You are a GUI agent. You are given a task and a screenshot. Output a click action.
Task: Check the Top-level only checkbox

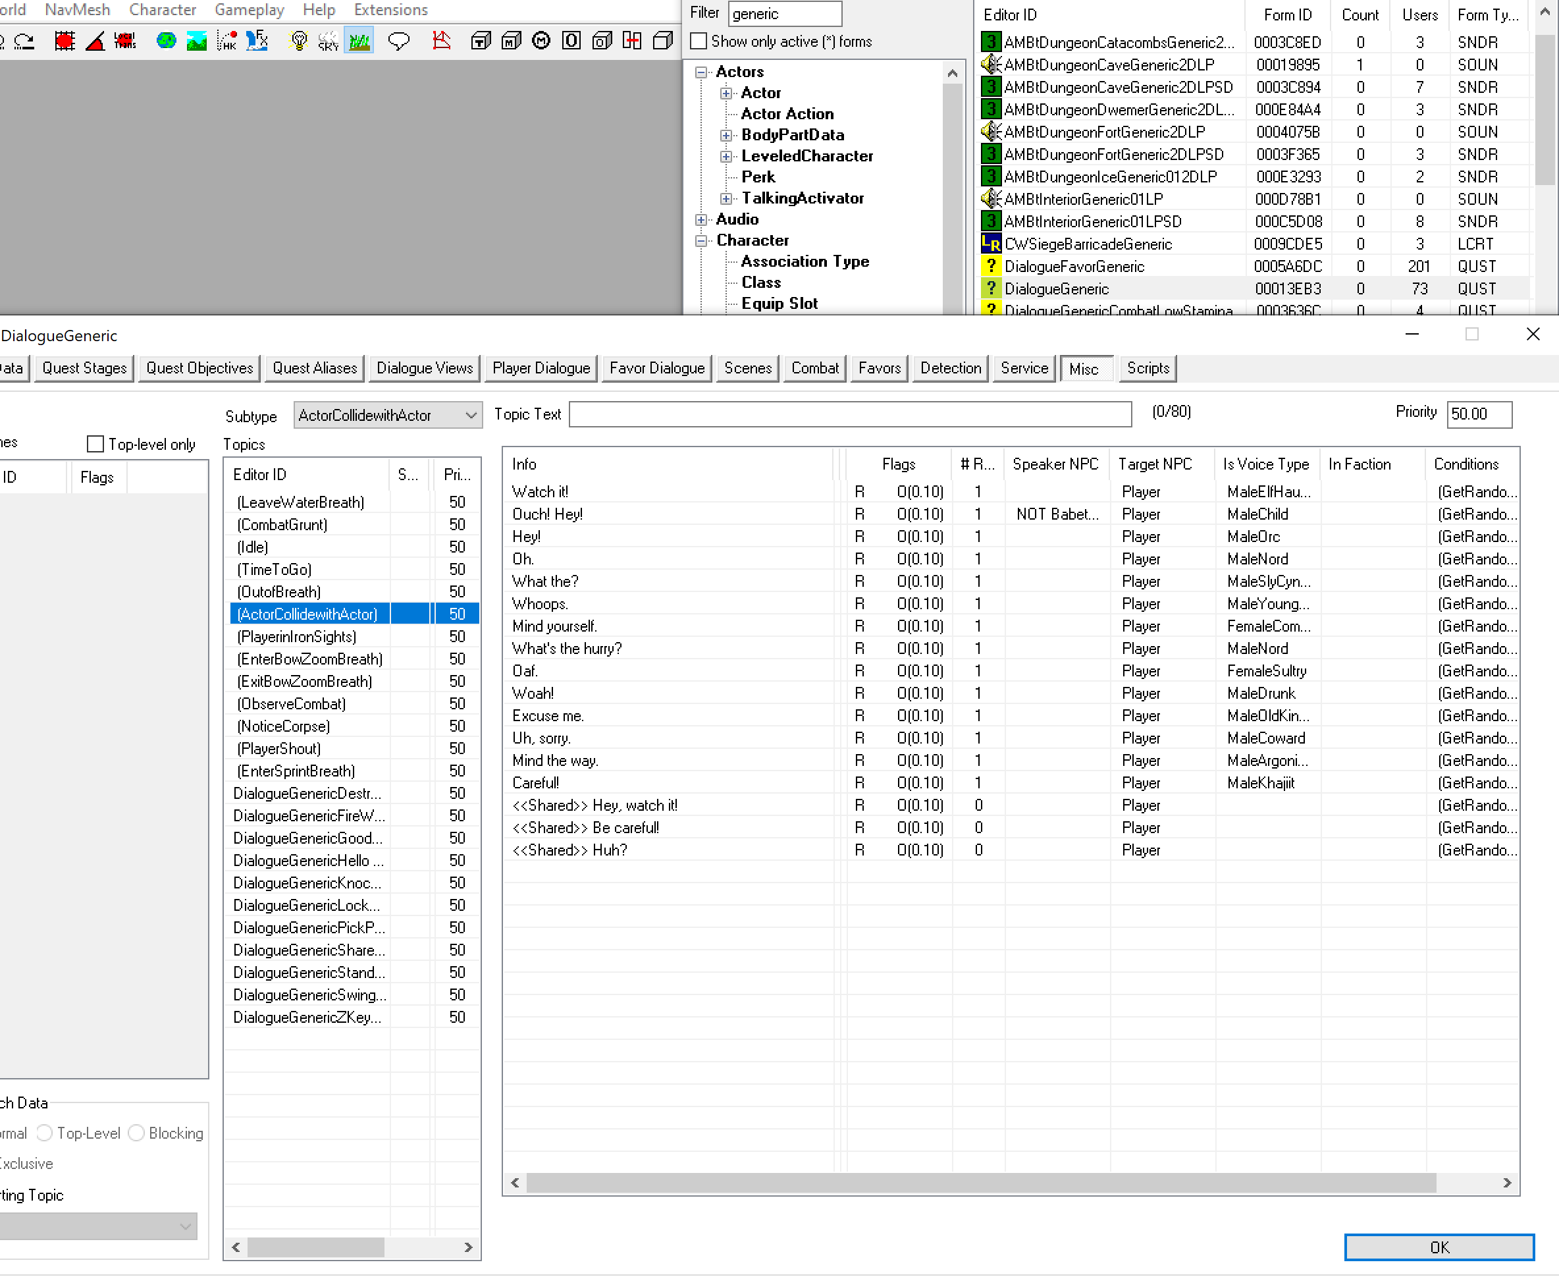click(x=95, y=445)
